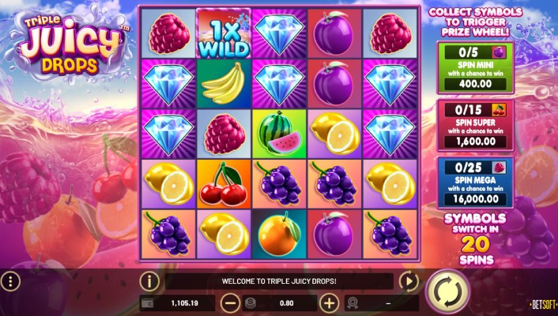Open the info paytable icon
The width and height of the screenshot is (558, 316).
150,281
